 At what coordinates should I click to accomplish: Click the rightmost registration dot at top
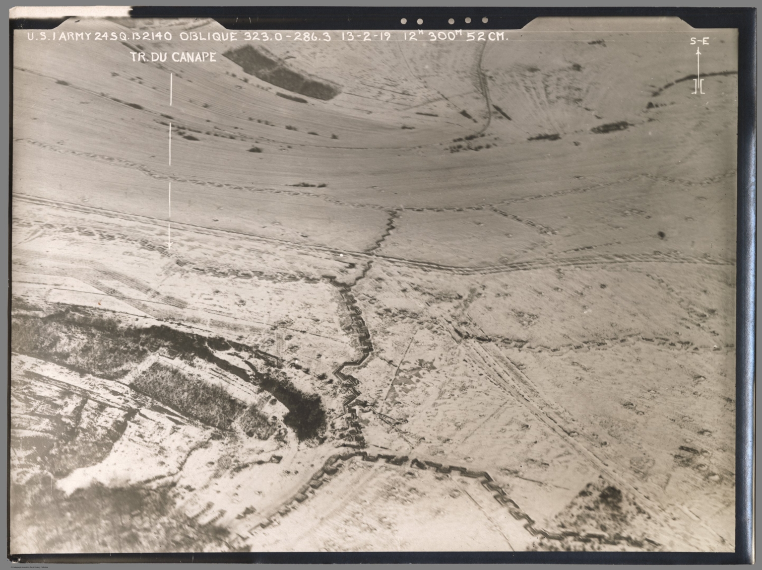tap(485, 20)
